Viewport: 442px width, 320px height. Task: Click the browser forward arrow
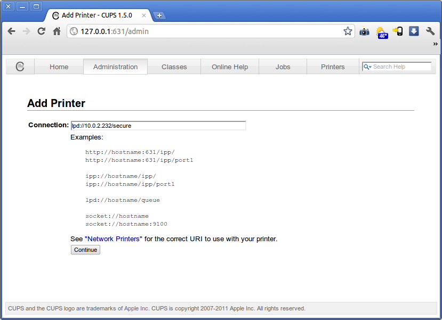point(26,31)
